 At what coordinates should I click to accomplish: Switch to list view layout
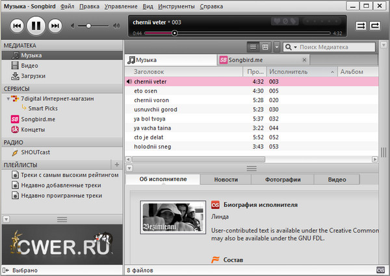click(253, 48)
